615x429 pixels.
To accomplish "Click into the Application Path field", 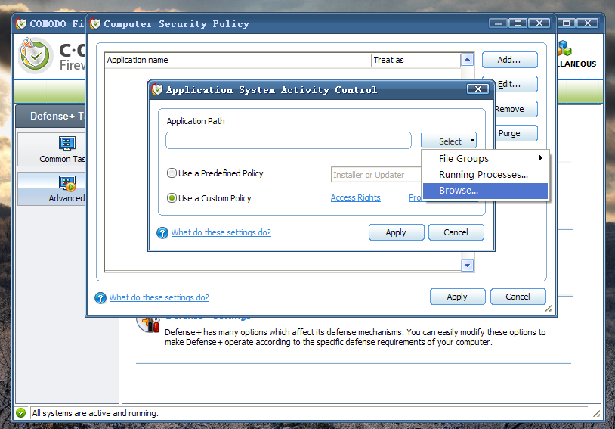I will [289, 140].
